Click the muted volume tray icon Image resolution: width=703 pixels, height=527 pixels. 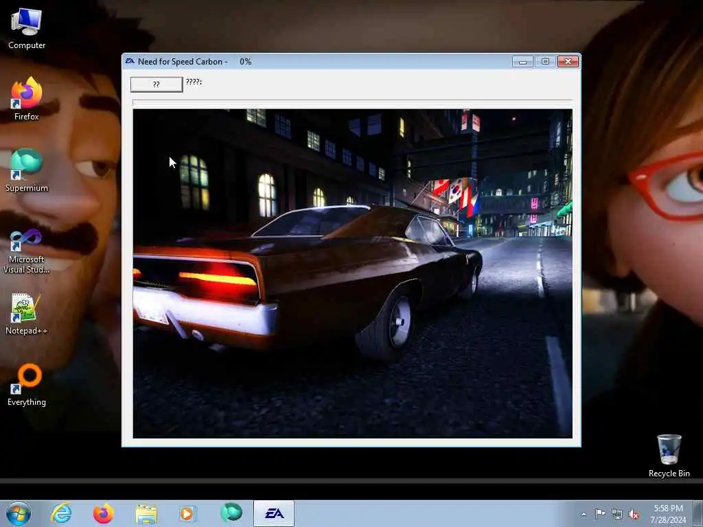click(634, 515)
